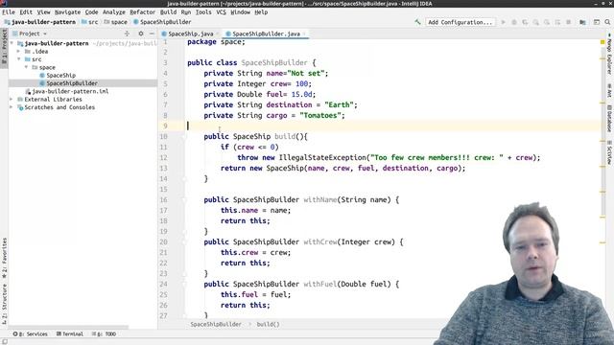Open the Navigate menu
Viewport: 614px width, 345px height.
[x=67, y=12]
